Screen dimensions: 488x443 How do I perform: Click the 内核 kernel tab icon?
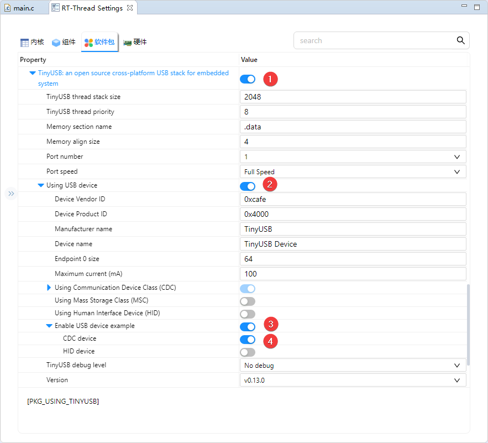pyautogui.click(x=24, y=43)
